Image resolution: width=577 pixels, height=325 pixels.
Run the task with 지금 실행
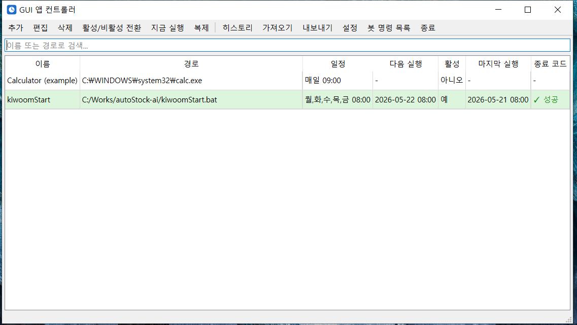pos(168,28)
